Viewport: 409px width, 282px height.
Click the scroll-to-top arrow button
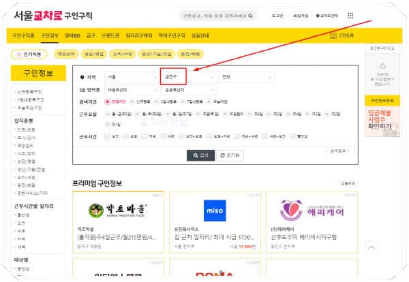(372, 247)
